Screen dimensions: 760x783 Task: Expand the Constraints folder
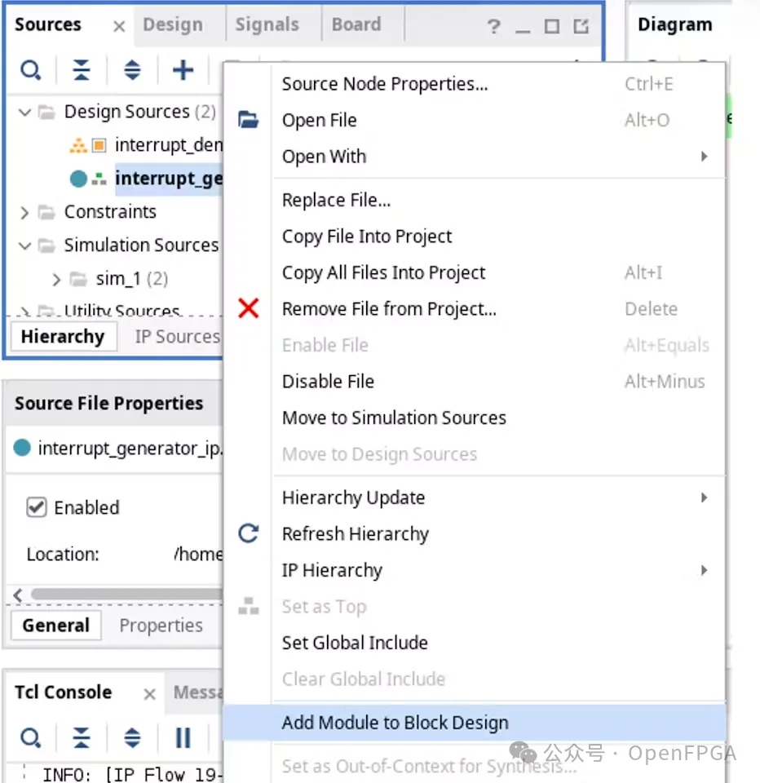(x=24, y=213)
